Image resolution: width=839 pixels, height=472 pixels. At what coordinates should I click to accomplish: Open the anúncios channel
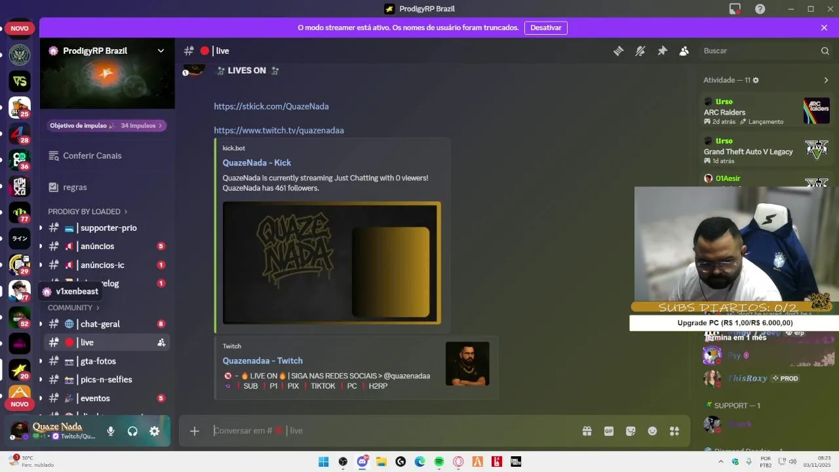[107, 246]
